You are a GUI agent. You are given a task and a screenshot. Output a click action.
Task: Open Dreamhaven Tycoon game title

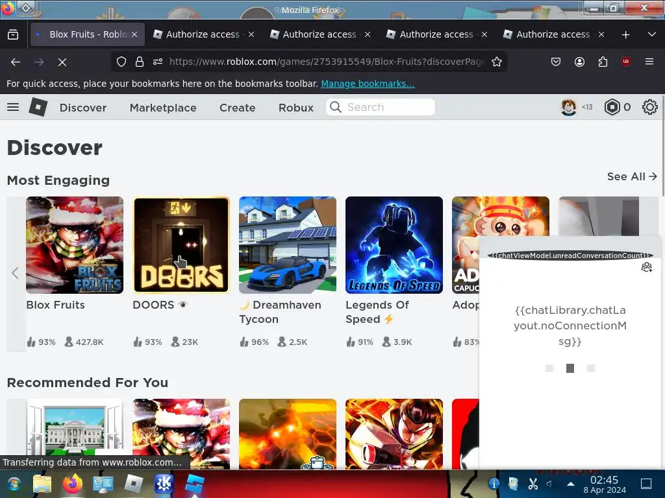(x=281, y=312)
